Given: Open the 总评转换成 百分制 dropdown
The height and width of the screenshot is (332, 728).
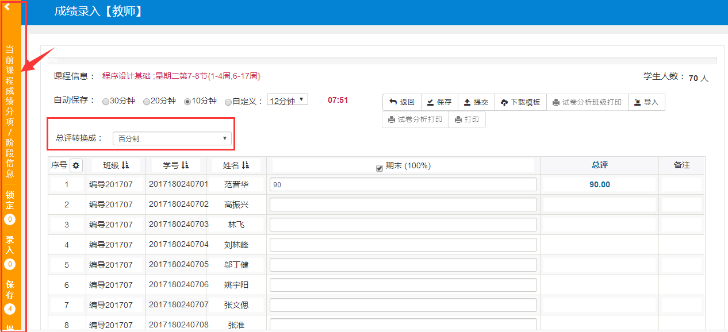Looking at the screenshot, I should click(x=172, y=138).
